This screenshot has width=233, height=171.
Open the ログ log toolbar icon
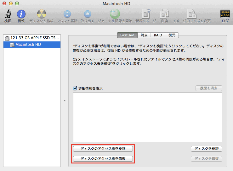[x=225, y=13]
